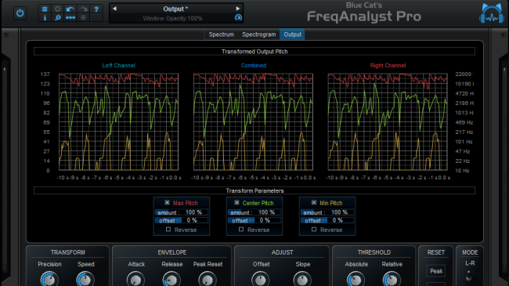Screen dimensions: 509x286
Task: Click the Combined pitch graph
Action: pos(253,122)
